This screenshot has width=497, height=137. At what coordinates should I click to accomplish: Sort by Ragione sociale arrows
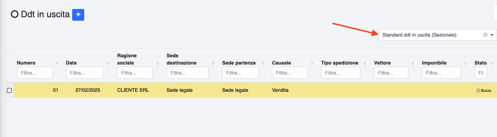157,63
